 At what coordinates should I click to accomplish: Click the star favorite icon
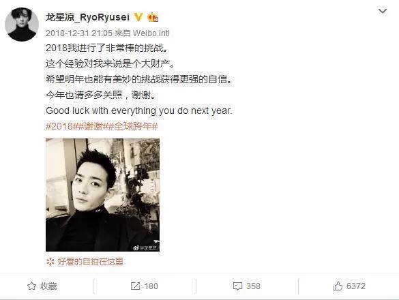32,286
